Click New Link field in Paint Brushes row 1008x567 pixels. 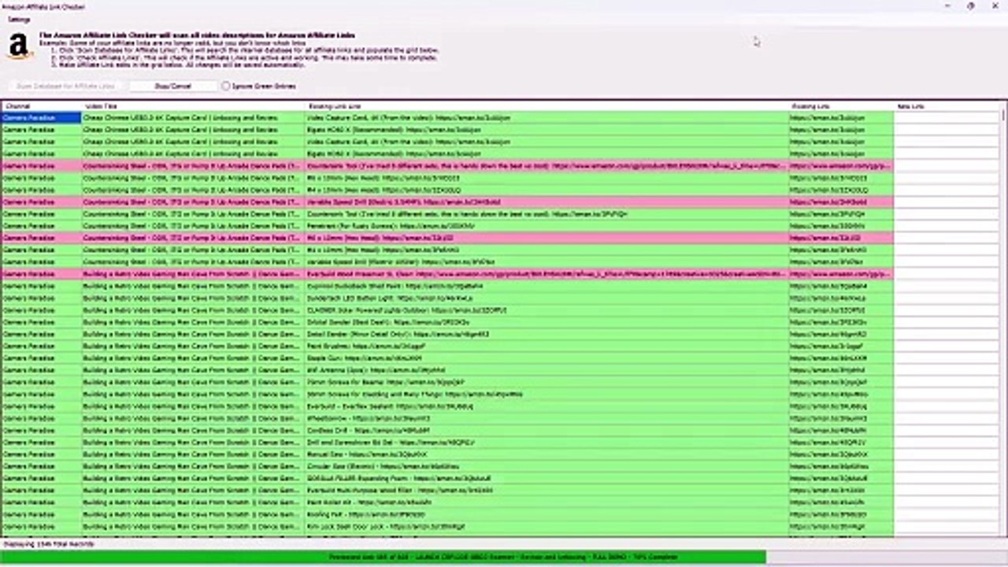click(947, 346)
